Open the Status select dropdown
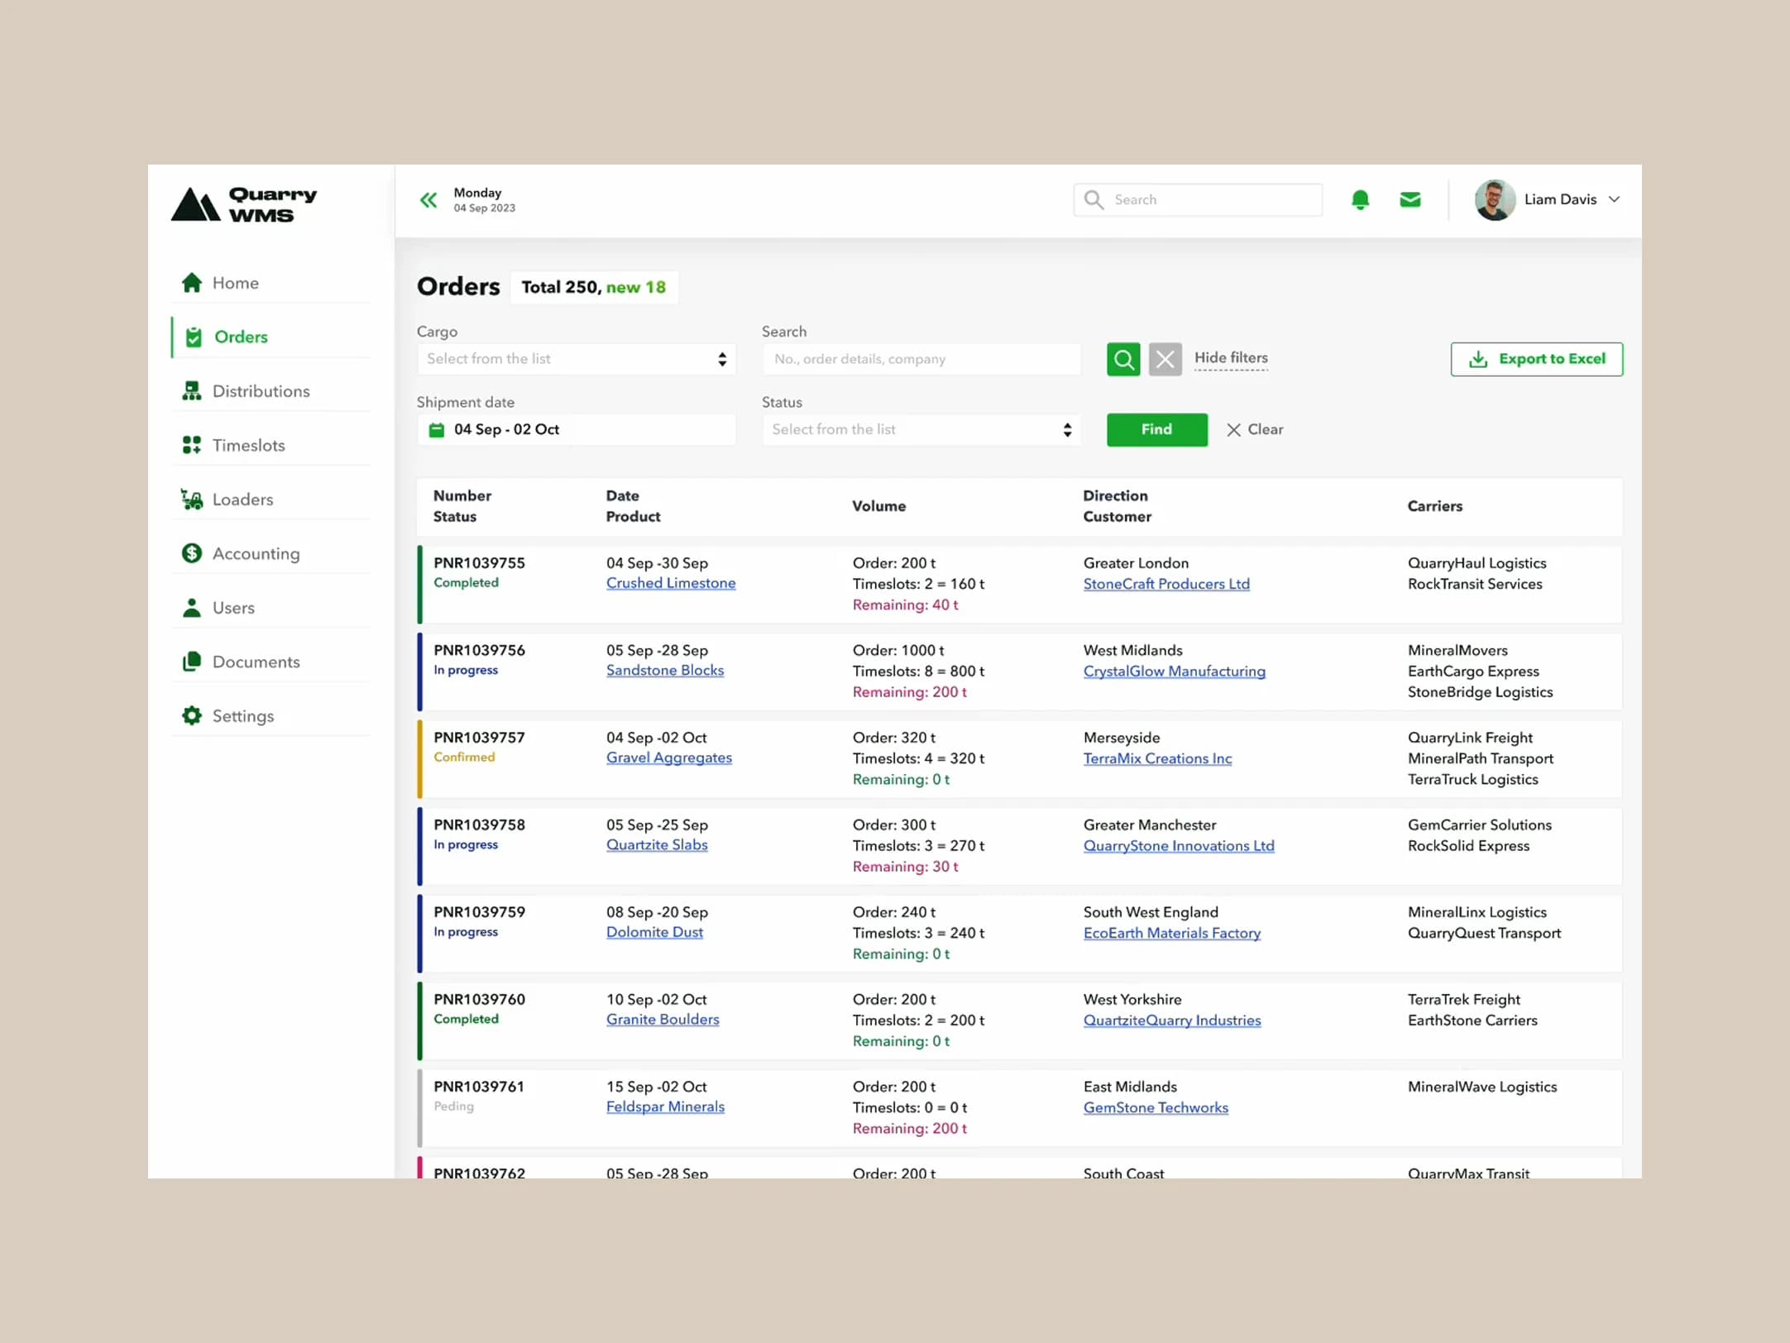The width and height of the screenshot is (1790, 1343). [x=921, y=430]
